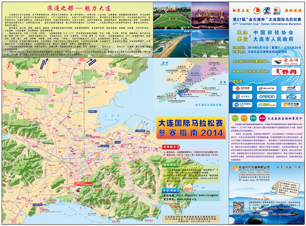Image resolution: width=306 pixels, height=226 pixels.
Task: Click the green sponsor logo below OMRON
Action: [x=267, y=105]
